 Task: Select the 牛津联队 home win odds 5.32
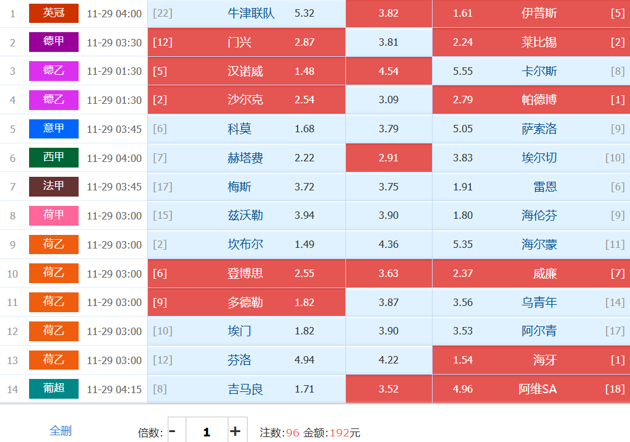tap(246, 14)
